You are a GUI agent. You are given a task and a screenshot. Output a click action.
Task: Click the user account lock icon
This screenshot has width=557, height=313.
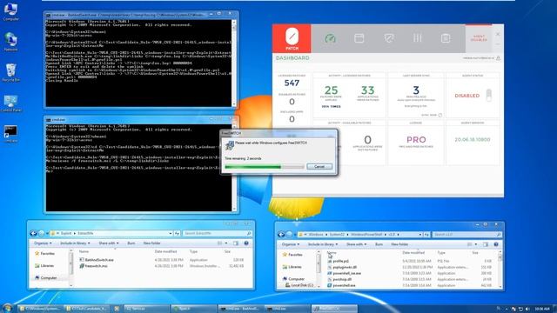click(499, 58)
